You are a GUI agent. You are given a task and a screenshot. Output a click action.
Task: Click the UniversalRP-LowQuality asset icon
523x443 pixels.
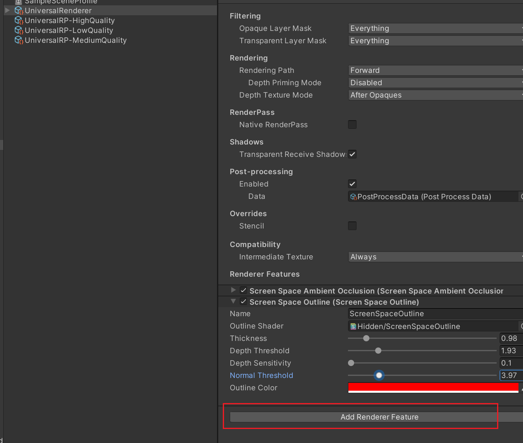(x=19, y=30)
